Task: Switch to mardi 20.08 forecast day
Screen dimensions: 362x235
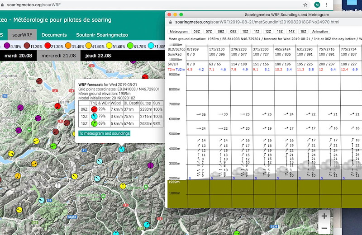Action: click(x=18, y=56)
